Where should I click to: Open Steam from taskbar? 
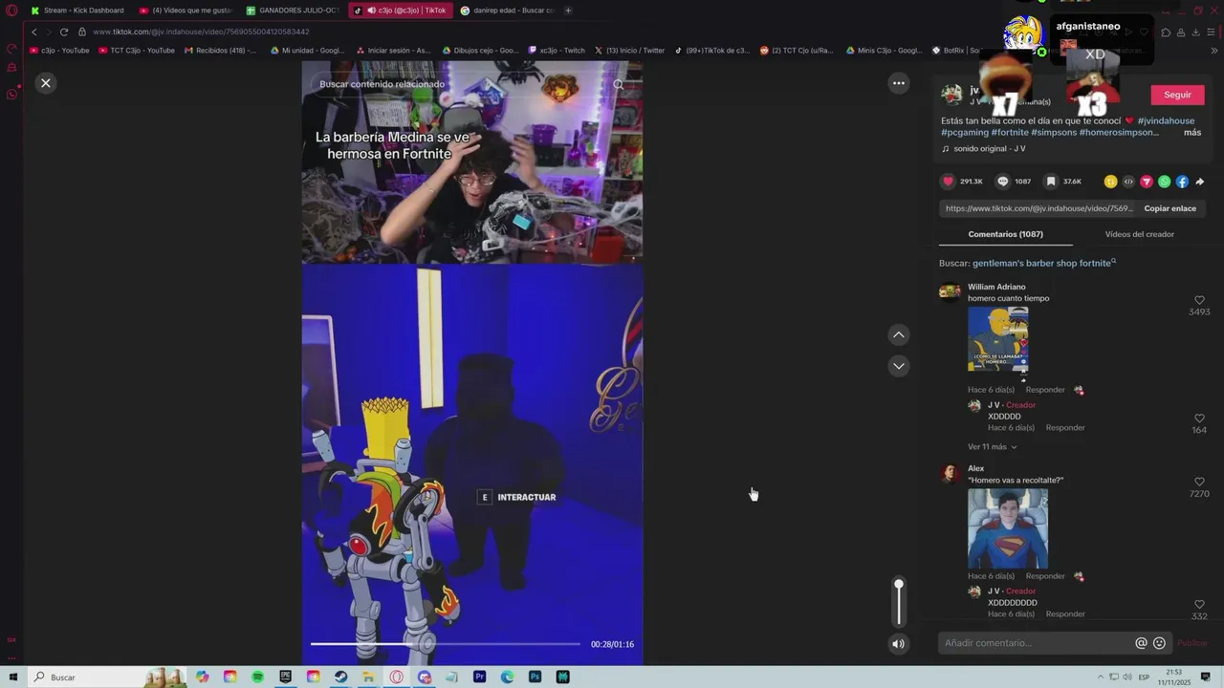click(x=340, y=677)
